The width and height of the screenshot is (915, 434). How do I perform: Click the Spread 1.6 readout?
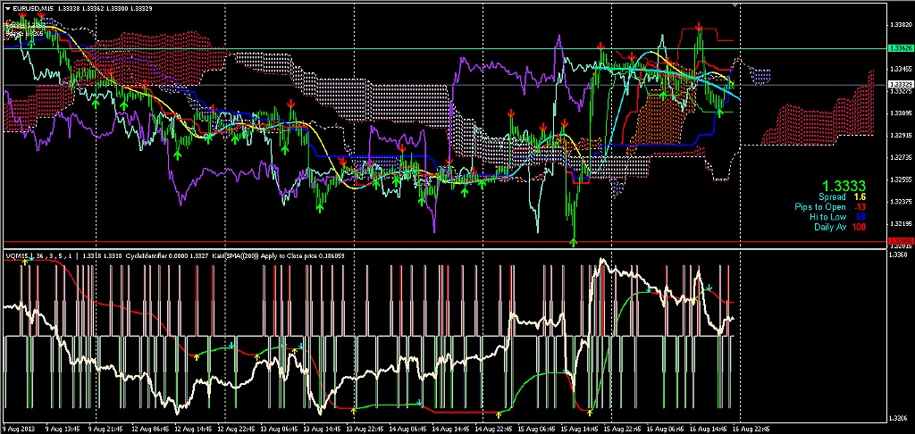[x=844, y=196]
